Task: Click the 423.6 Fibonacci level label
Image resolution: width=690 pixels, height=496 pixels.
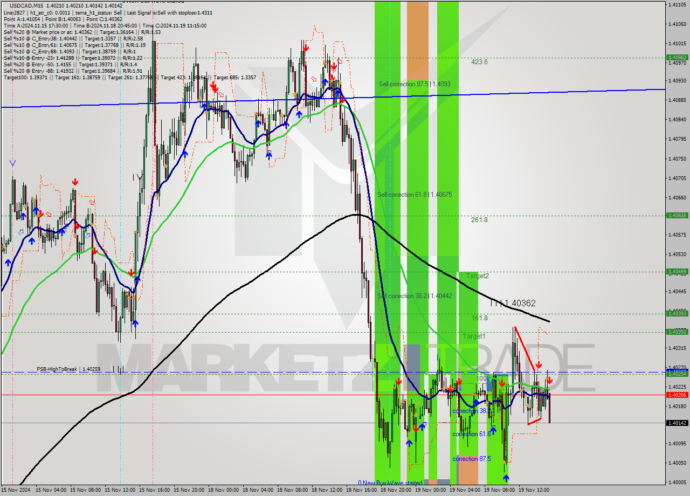Action: tap(479, 62)
